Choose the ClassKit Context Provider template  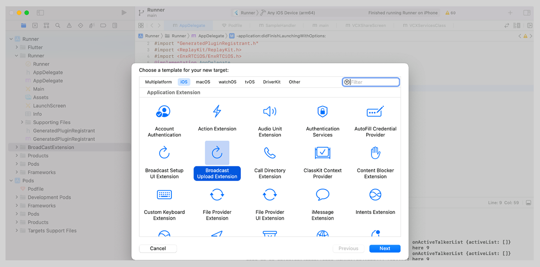point(322,161)
